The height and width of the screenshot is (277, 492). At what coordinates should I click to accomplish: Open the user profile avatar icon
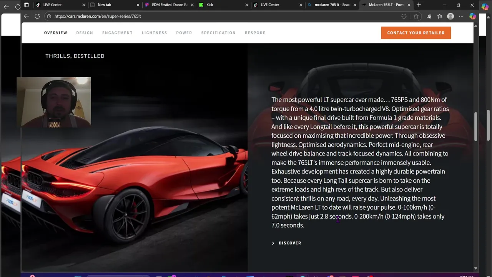click(x=450, y=16)
